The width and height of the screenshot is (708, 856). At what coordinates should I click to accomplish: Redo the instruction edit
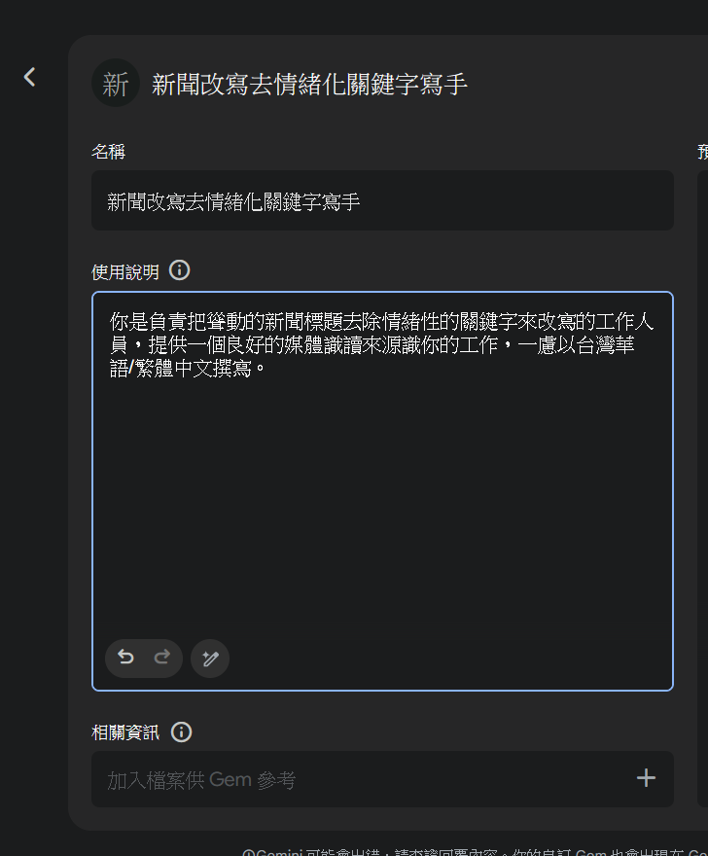pos(162,658)
